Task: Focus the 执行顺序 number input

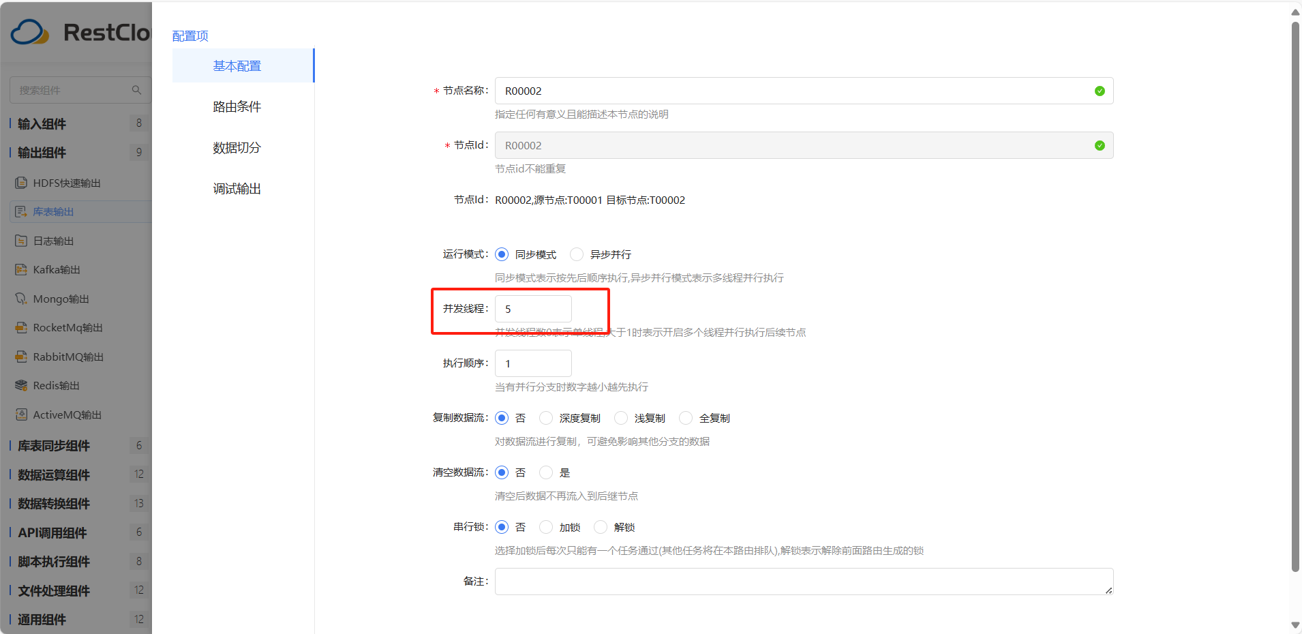Action: click(x=533, y=363)
